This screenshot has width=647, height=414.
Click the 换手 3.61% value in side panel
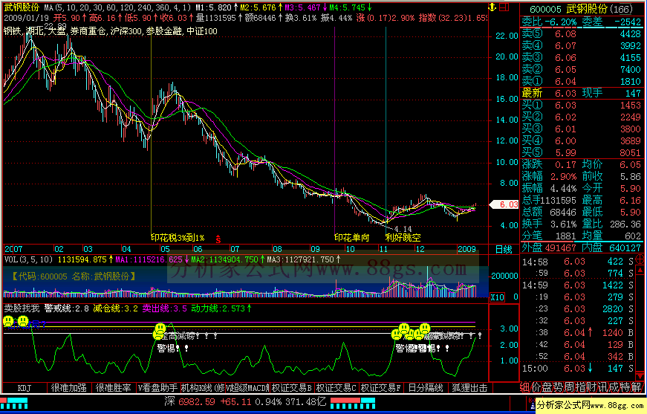click(563, 224)
